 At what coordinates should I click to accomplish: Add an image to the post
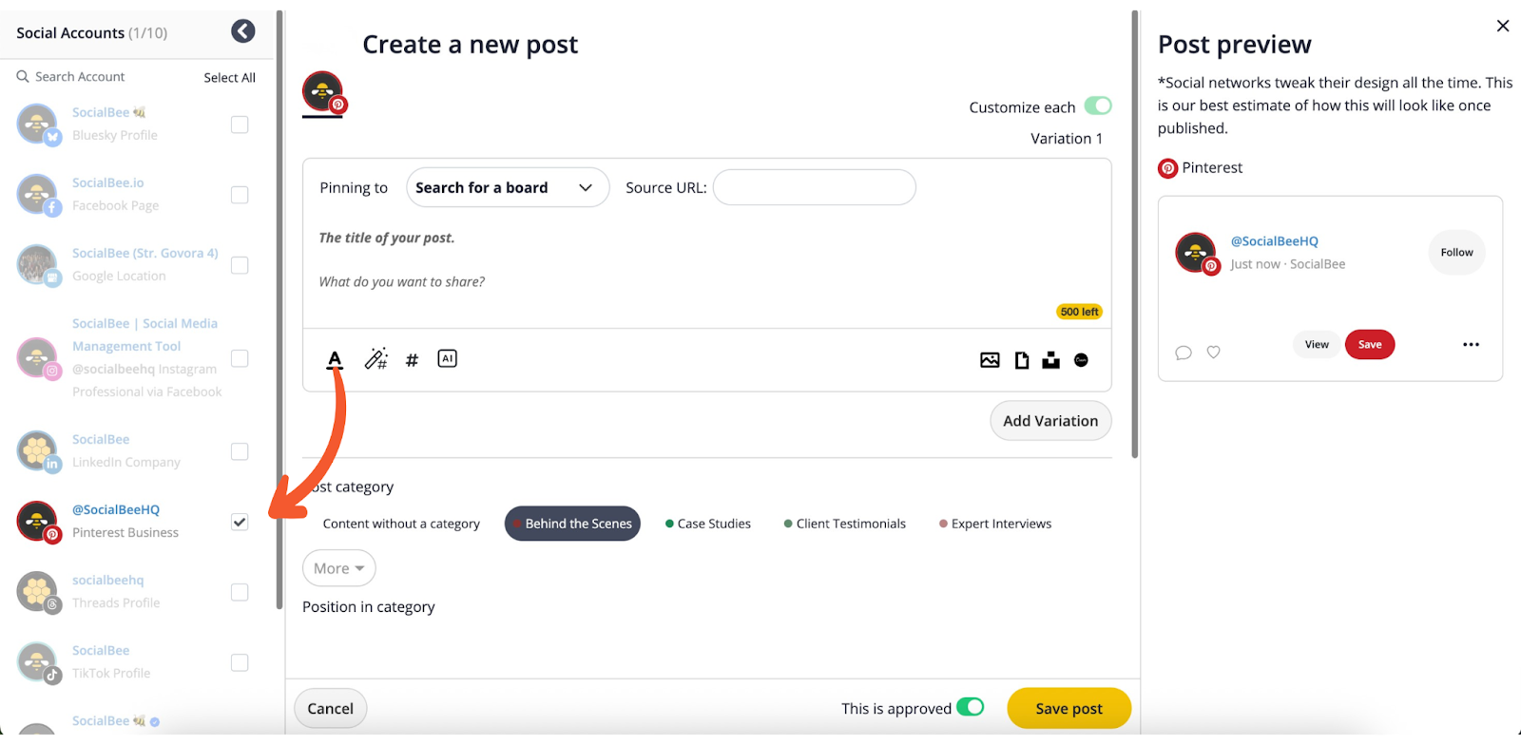[990, 360]
